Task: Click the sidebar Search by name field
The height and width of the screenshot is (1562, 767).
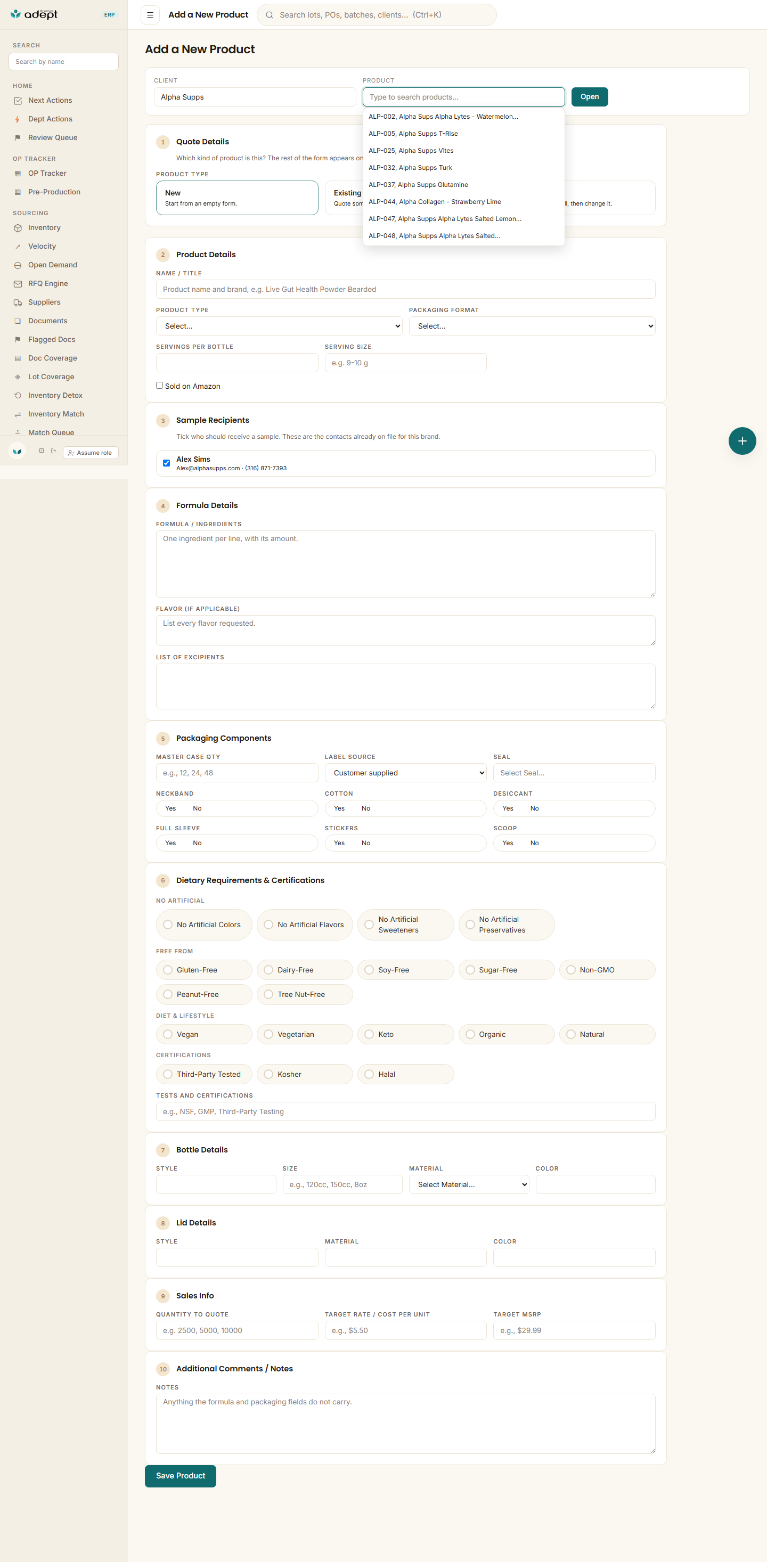Action: tap(64, 62)
